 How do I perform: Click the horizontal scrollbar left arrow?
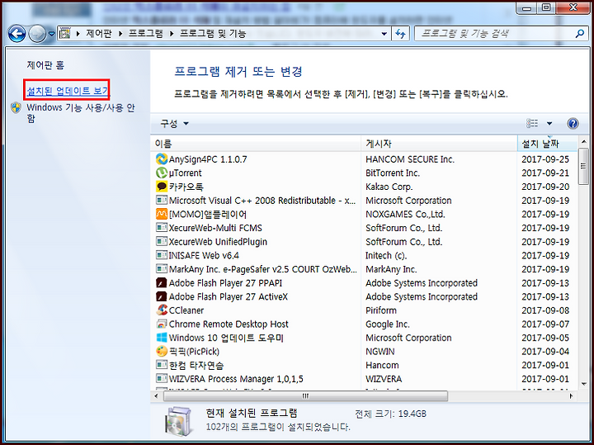157,396
